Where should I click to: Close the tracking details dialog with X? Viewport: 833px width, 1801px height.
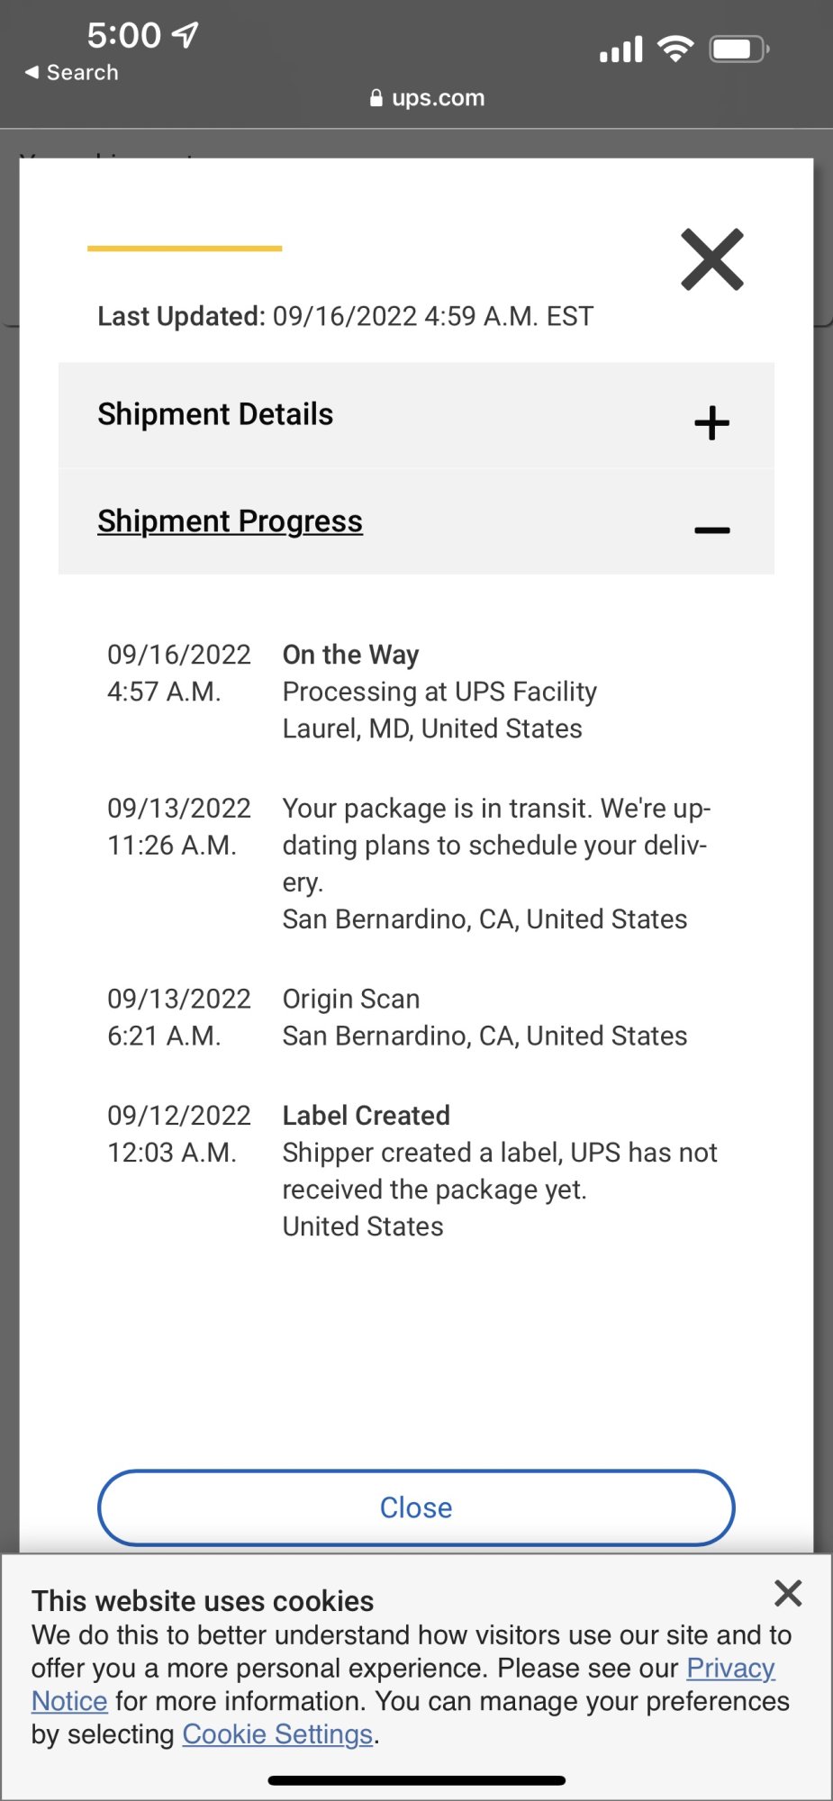712,260
